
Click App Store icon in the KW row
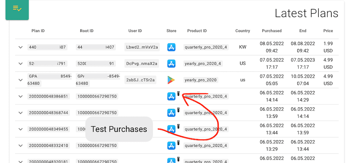point(171,47)
